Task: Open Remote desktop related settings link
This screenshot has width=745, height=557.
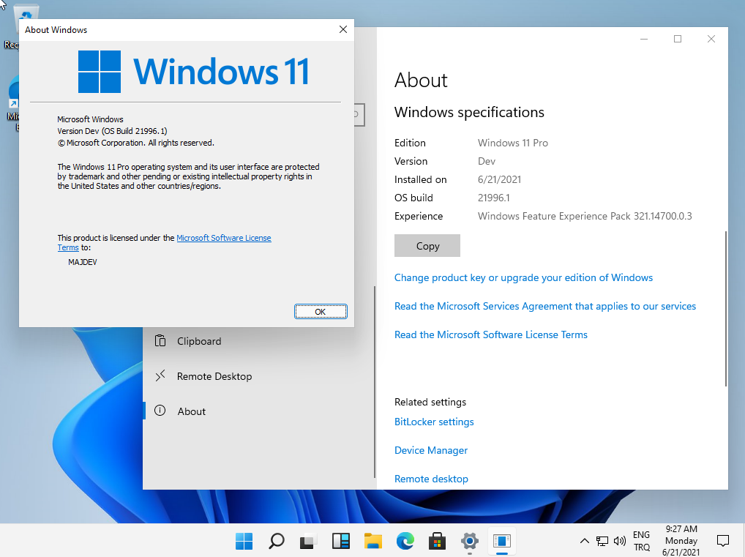Action: click(431, 479)
